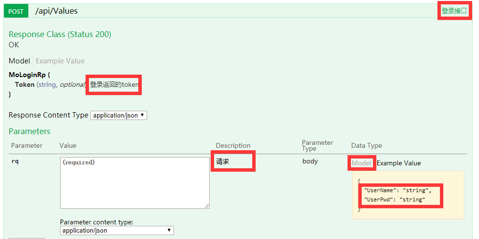The height and width of the screenshot is (239, 479).
Task: Click the Parameter Type column header
Action: click(x=317, y=146)
